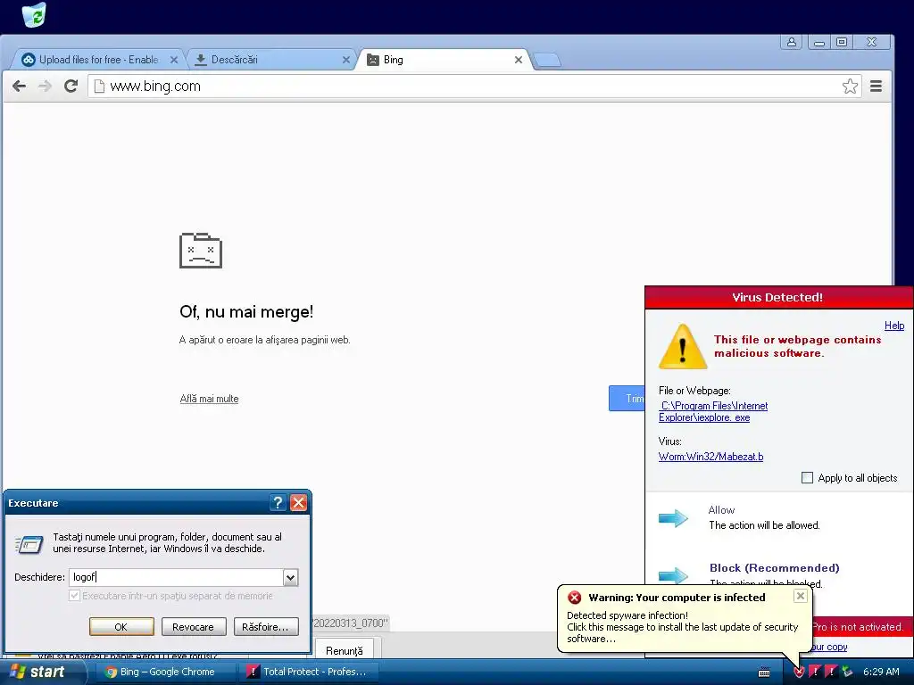914x685 pixels.
Task: Click Revocare in Executare dialog
Action: coord(193,627)
